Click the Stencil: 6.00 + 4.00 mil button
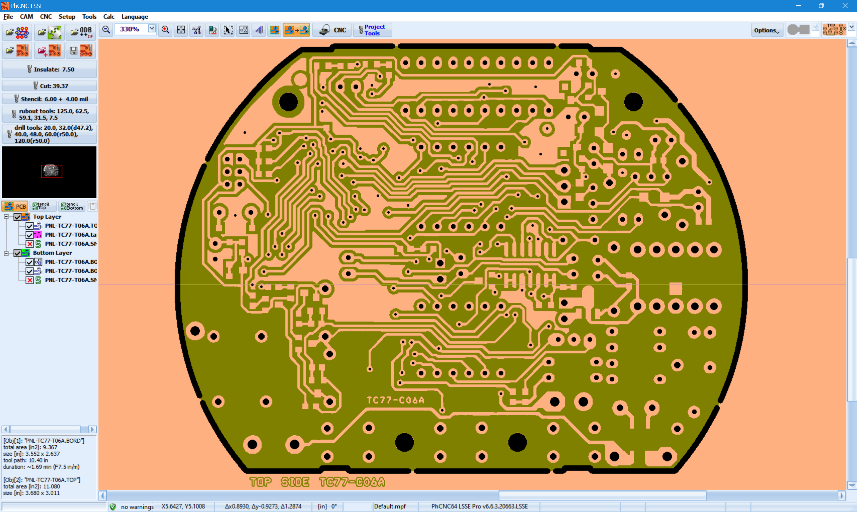Viewport: 857px width, 512px height. pyautogui.click(x=49, y=99)
